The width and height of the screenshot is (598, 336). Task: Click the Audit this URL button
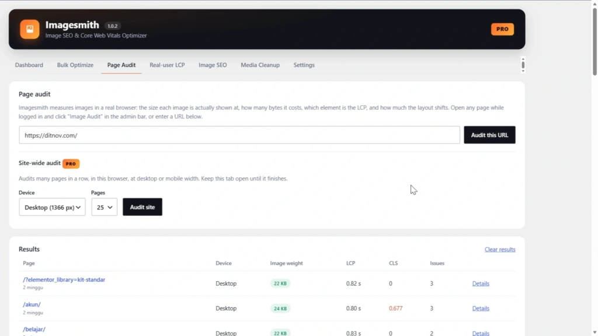489,135
